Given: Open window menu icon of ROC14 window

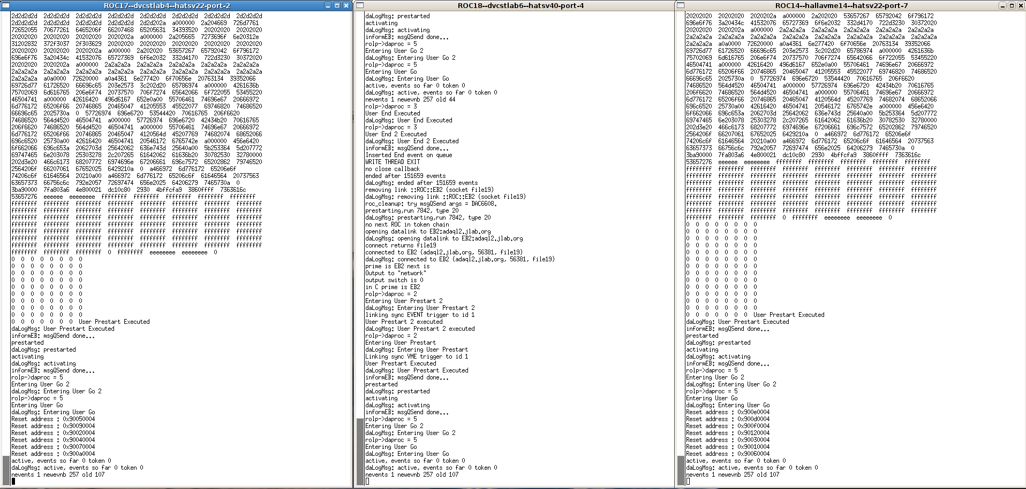Looking at the screenshot, I should coord(681,5).
